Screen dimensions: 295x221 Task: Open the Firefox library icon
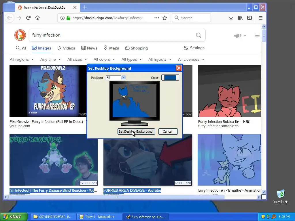click(x=240, y=18)
